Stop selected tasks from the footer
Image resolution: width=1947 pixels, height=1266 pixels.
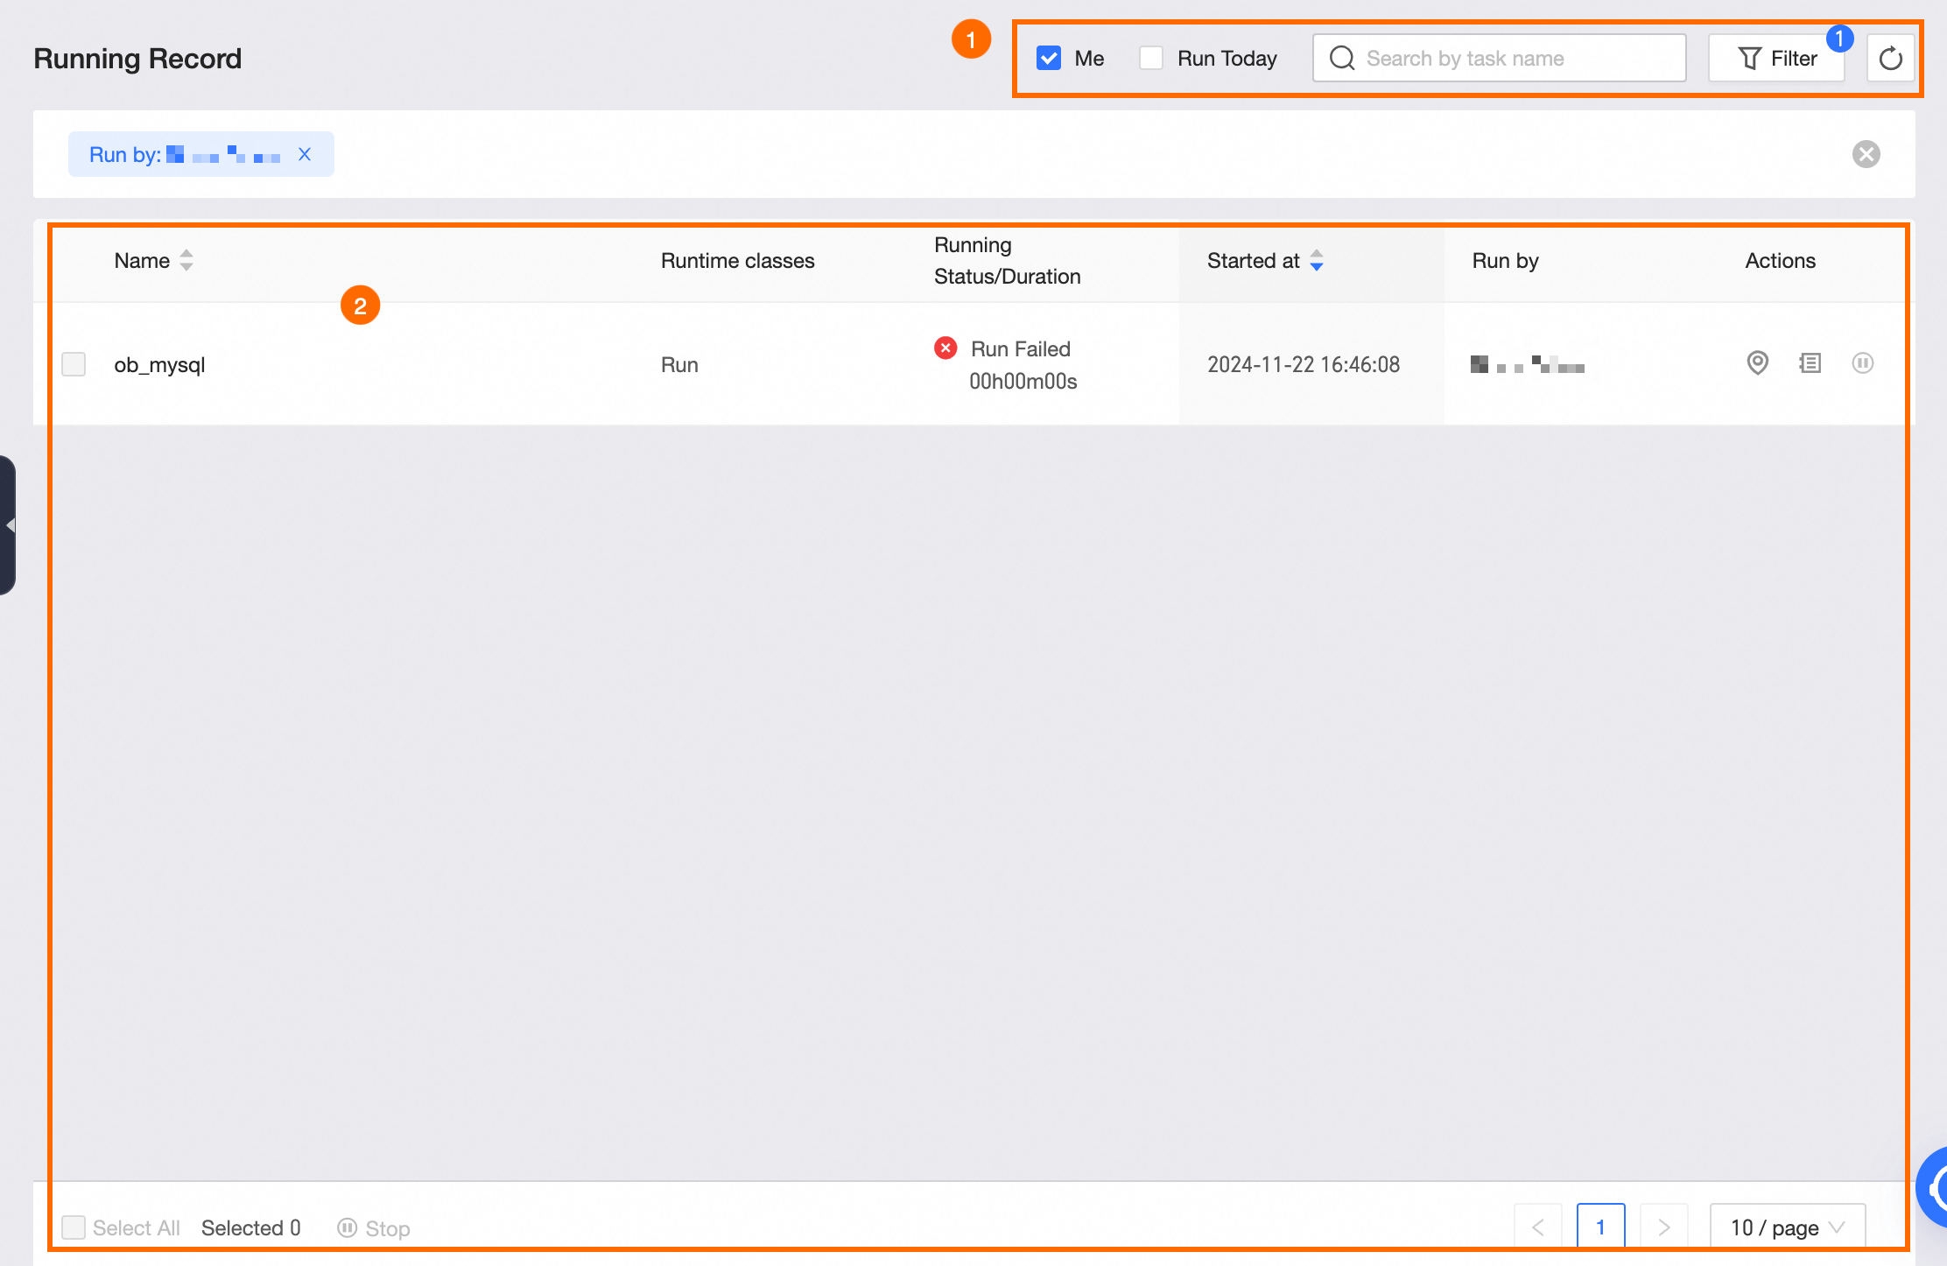coord(374,1227)
